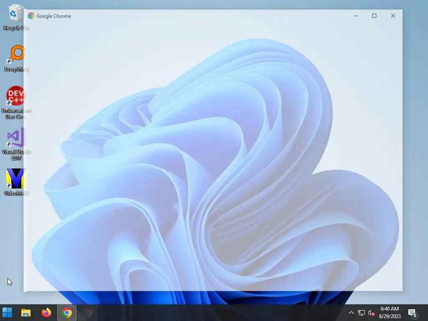Image resolution: width=428 pixels, height=321 pixels.
Task: Click the muted volume tray icon
Action: (x=371, y=313)
